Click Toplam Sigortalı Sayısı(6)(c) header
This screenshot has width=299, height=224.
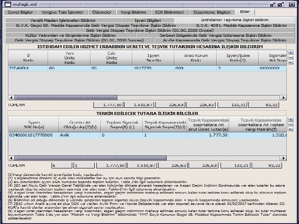(x=122, y=125)
